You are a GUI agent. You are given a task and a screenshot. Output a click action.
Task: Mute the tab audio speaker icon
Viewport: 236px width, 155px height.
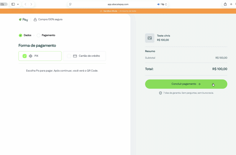158,4
